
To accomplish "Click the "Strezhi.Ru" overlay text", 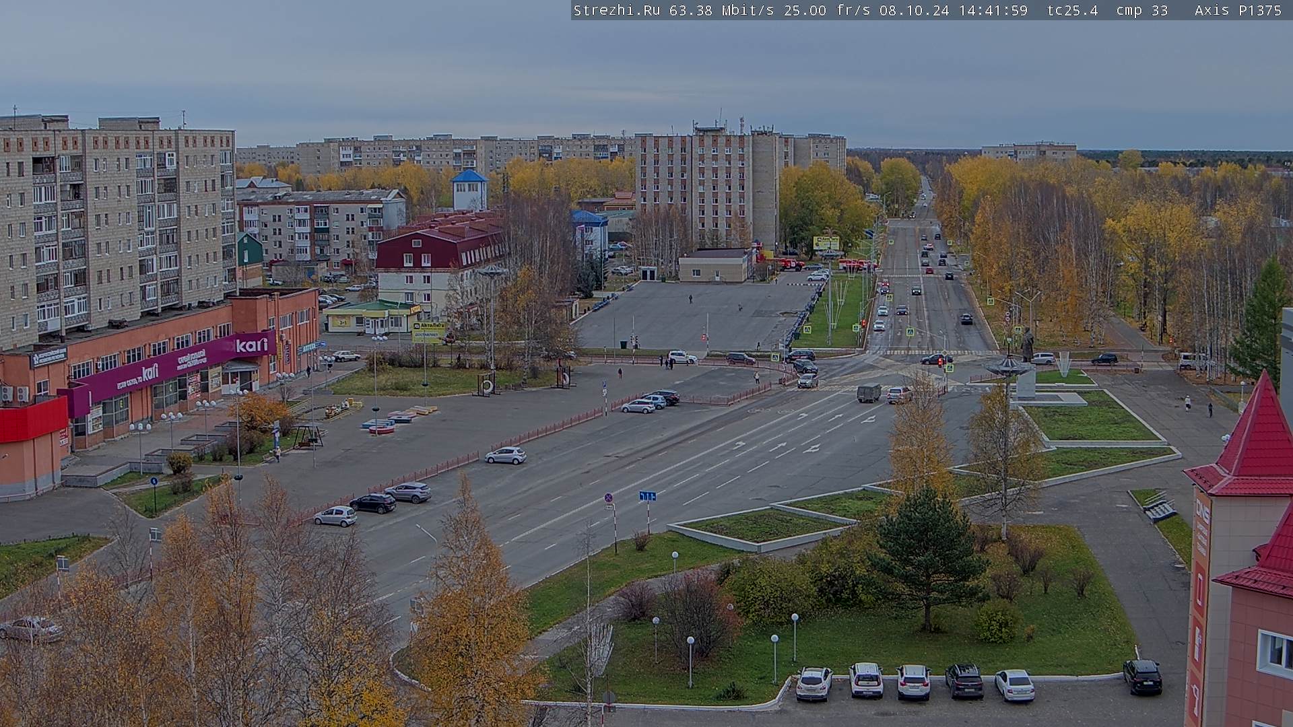I will (x=616, y=11).
